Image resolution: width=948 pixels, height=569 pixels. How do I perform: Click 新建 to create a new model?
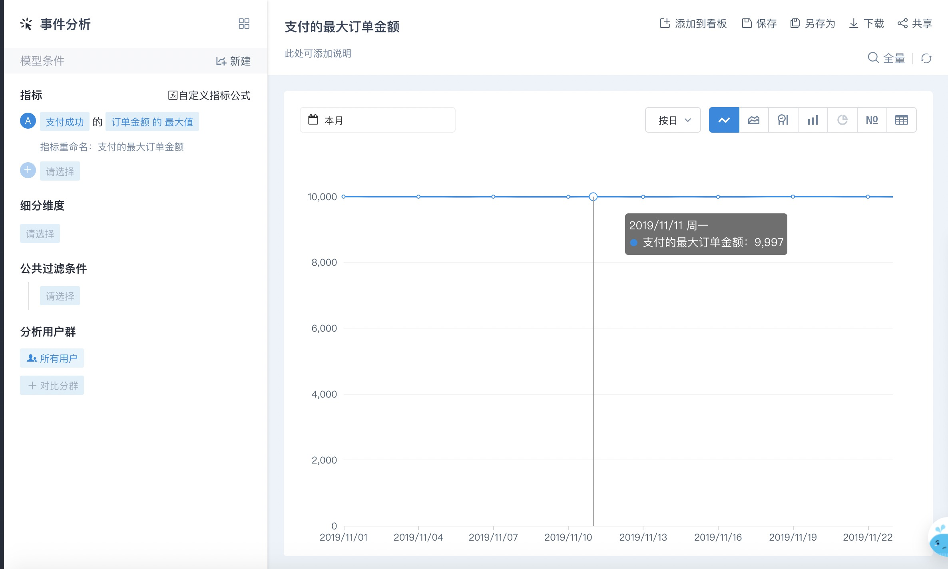coord(233,61)
